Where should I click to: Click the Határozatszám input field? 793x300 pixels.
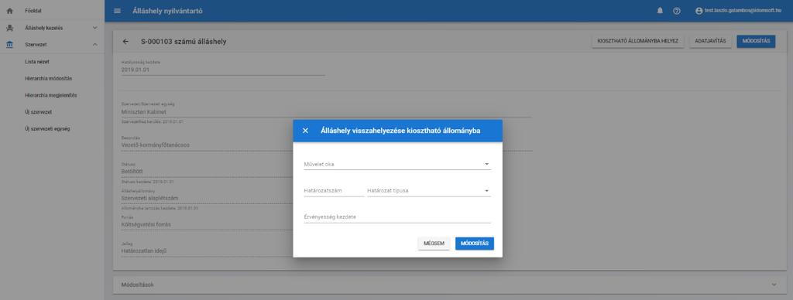[334, 191]
